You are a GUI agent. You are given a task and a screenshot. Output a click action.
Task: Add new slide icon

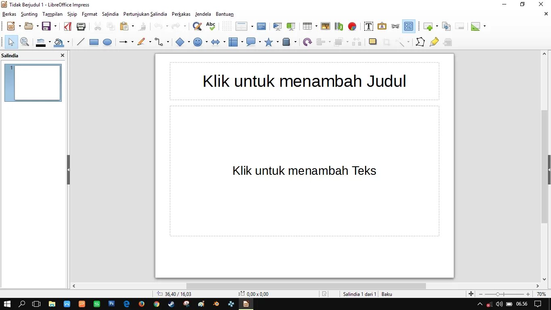click(x=428, y=26)
